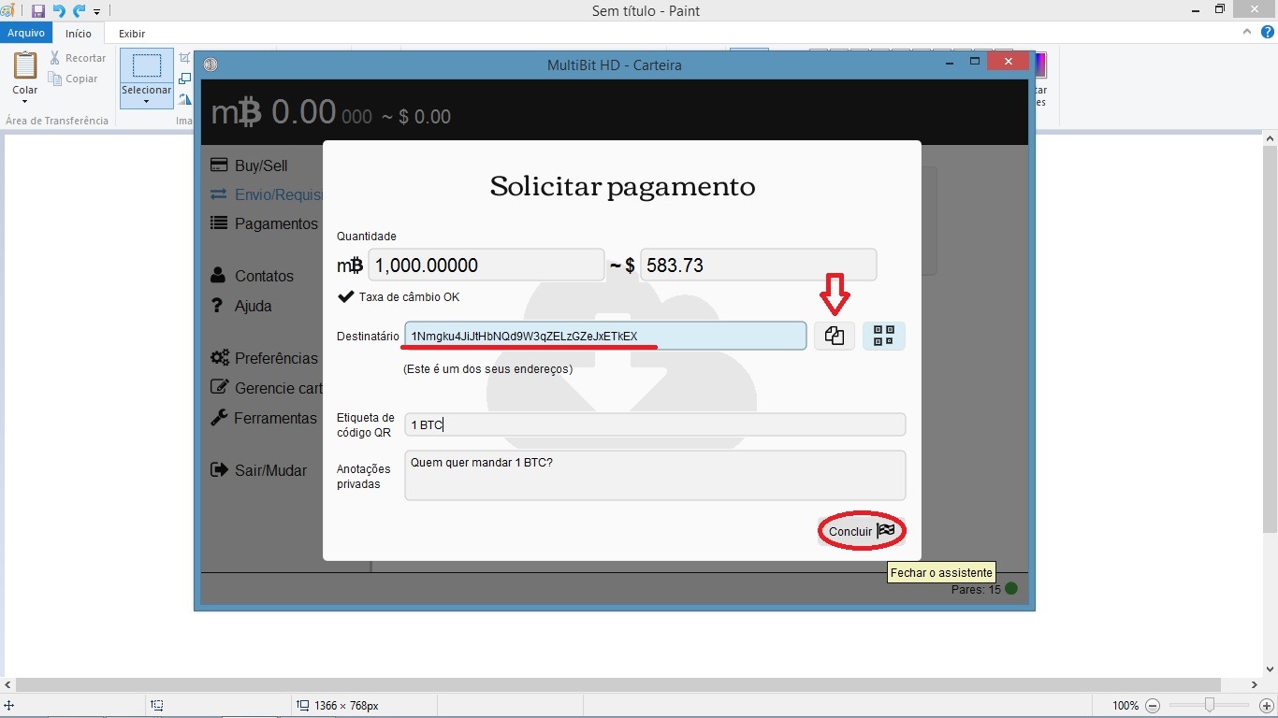Open the QR code icon button

pos(883,337)
